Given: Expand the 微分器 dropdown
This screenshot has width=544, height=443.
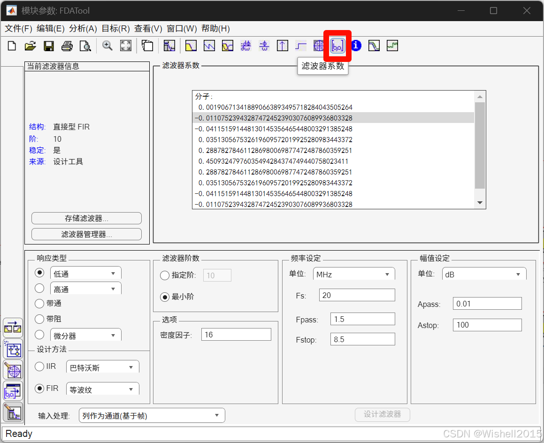Looking at the screenshot, I should [x=86, y=335].
